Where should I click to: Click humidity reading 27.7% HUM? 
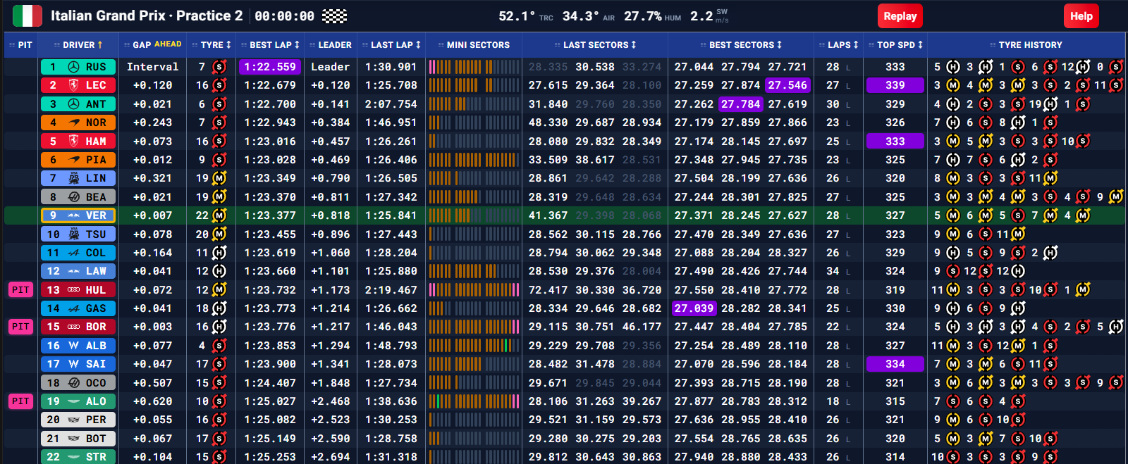click(652, 16)
